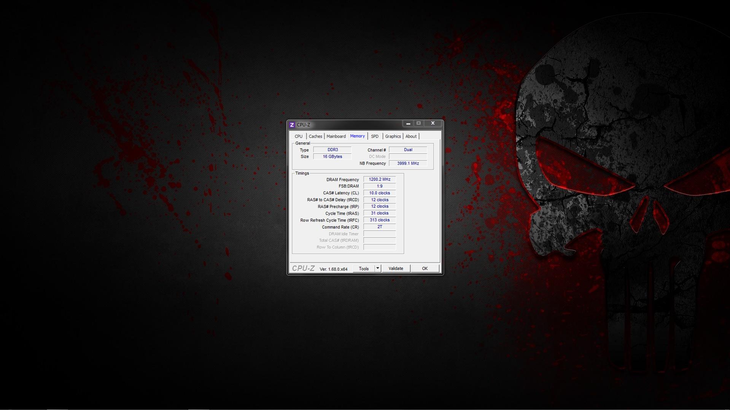Click the Row Refresh Cycle Time (tRFC) label

329,220
